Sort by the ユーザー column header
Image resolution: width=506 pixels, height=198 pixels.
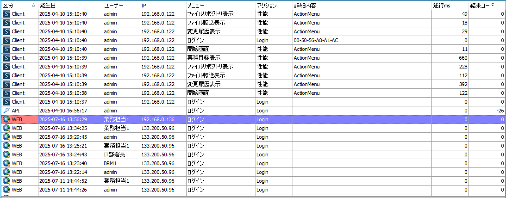114,5
